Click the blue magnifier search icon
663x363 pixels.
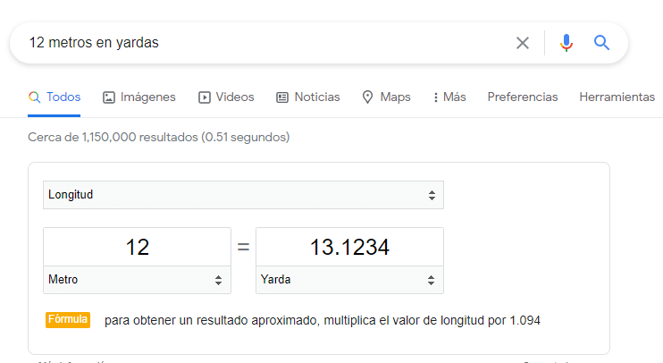point(601,43)
